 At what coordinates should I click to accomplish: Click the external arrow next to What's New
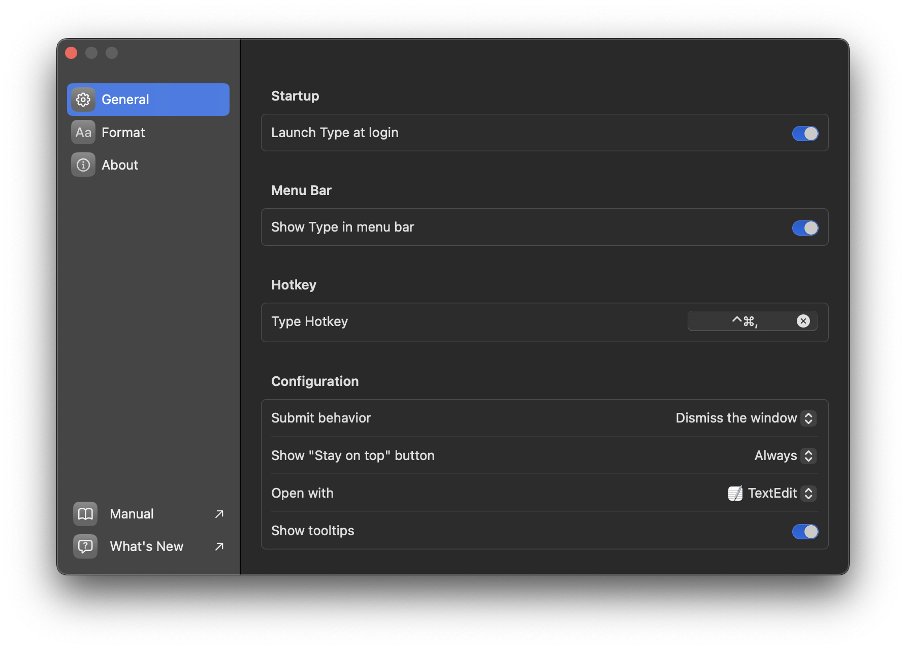(x=219, y=546)
